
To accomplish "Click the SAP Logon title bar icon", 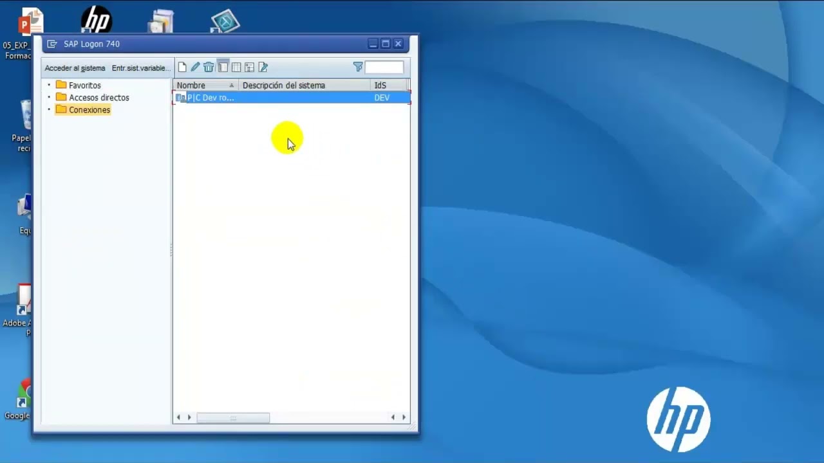I will click(52, 44).
